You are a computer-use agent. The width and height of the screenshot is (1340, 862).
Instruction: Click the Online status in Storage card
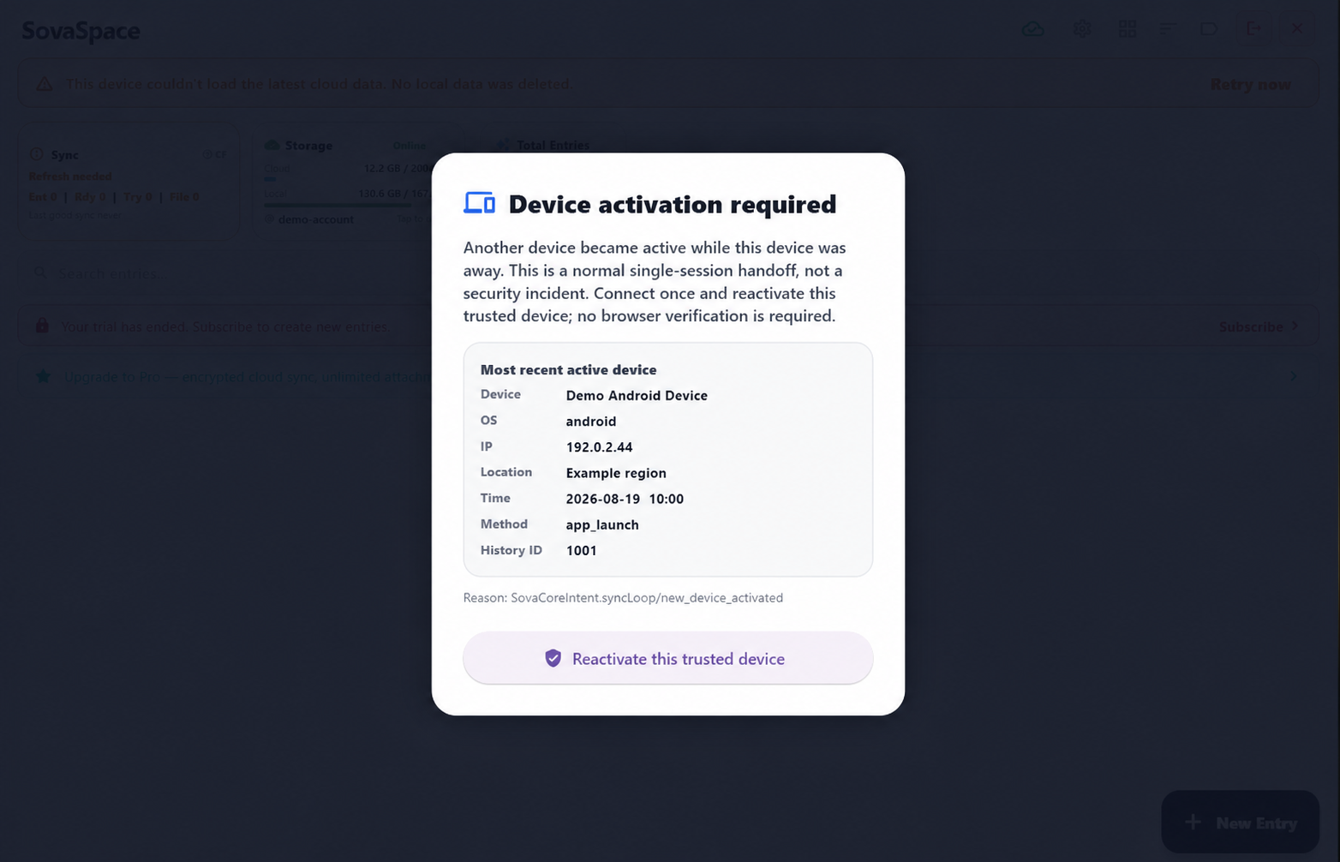409,146
